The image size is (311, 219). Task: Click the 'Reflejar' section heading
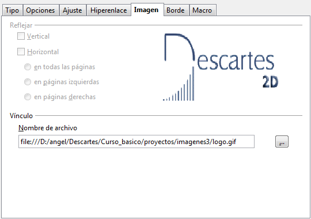(x=21, y=25)
